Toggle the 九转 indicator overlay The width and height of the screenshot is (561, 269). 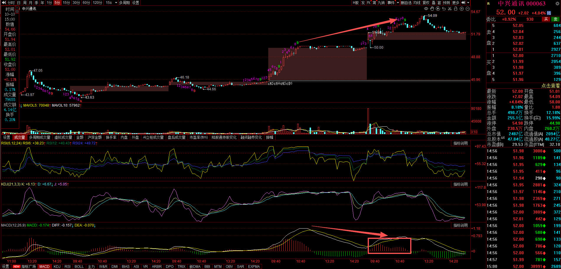pos(381,3)
